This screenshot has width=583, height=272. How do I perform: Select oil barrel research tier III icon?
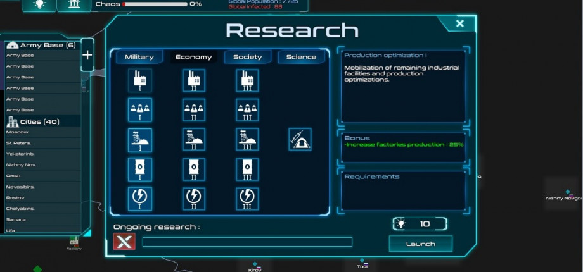coord(247,170)
